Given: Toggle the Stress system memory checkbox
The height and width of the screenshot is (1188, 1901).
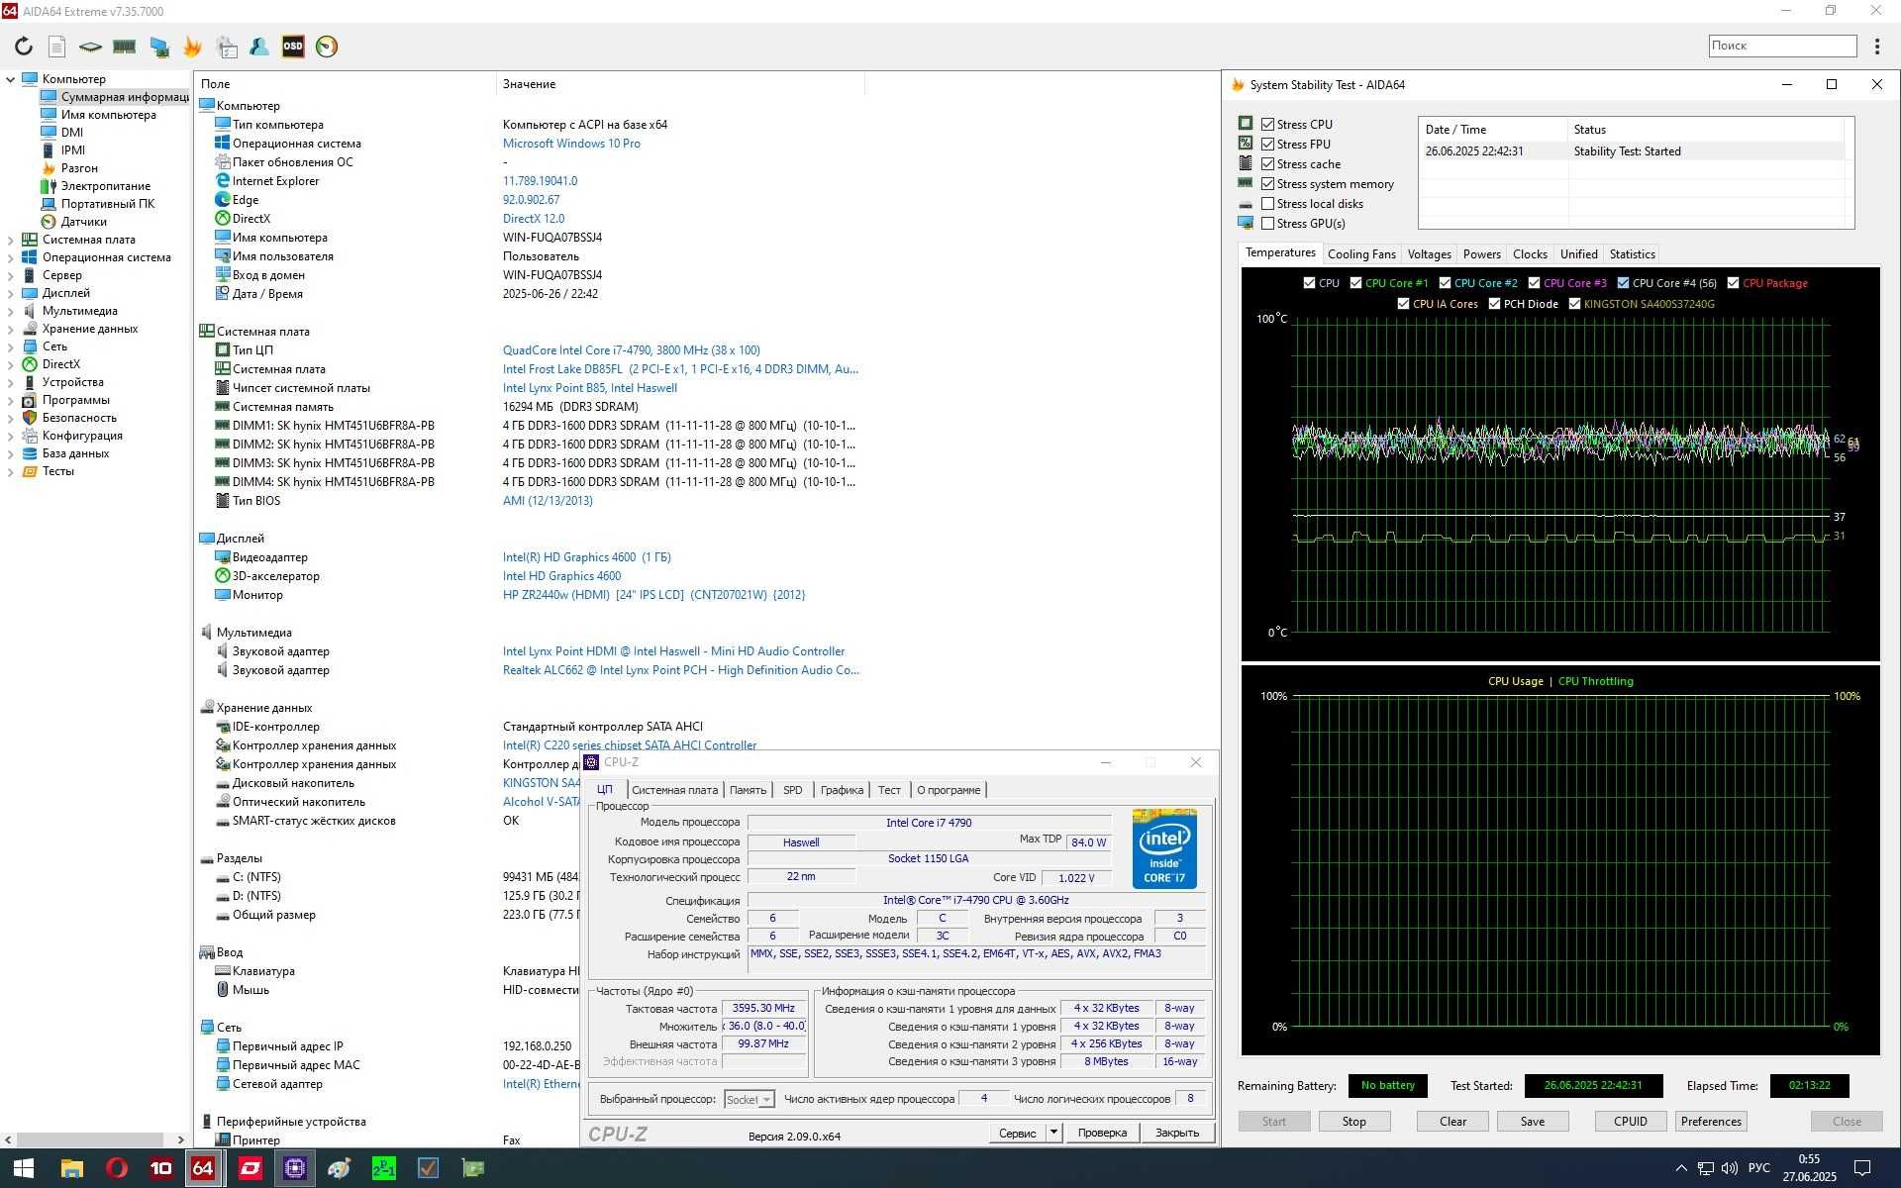Looking at the screenshot, I should 1267,183.
